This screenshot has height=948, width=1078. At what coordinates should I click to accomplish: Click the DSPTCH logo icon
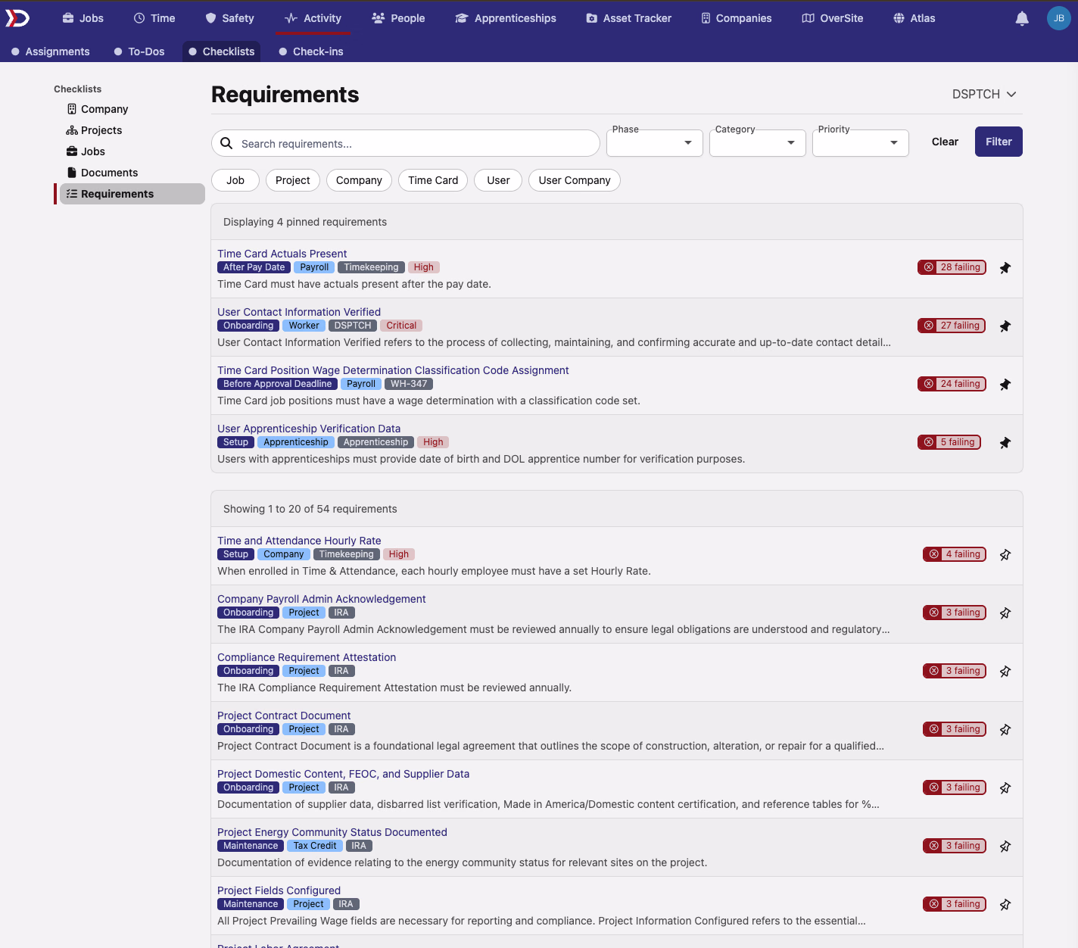pyautogui.click(x=17, y=18)
